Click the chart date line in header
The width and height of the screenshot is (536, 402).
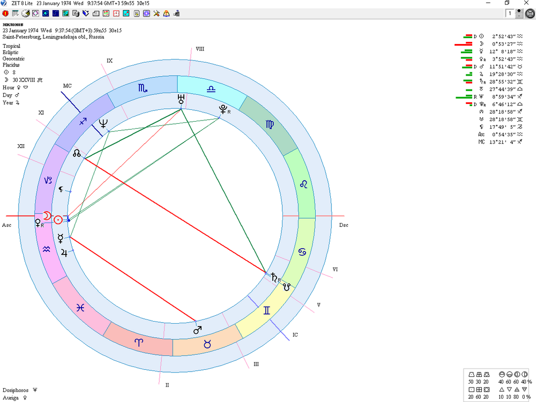(x=62, y=31)
